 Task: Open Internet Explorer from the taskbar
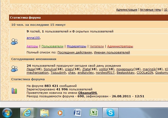click(27, 113)
